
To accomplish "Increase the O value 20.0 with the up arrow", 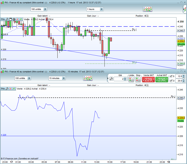I will [x=184, y=80].
